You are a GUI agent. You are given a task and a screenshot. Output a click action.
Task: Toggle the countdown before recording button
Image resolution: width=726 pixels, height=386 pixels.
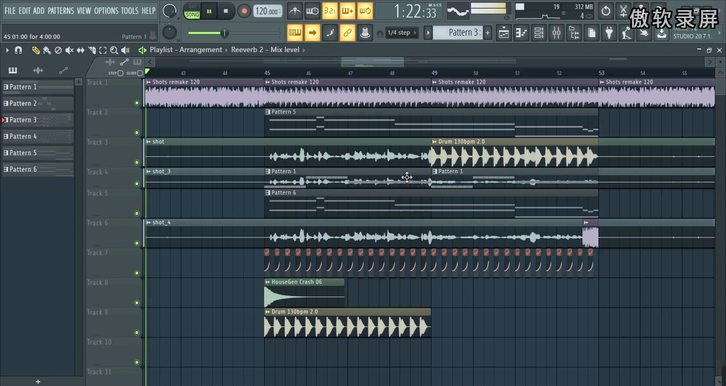click(x=330, y=11)
